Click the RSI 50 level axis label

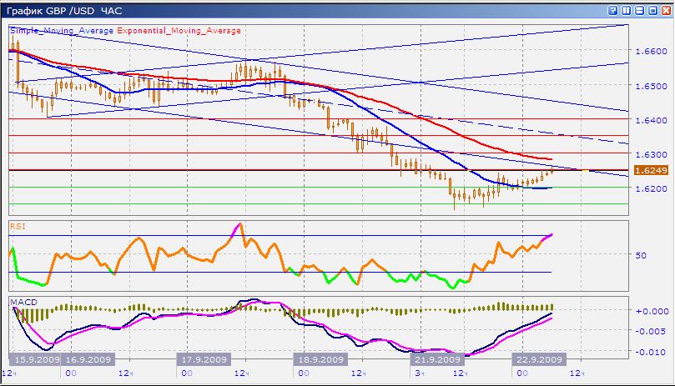[641, 255]
